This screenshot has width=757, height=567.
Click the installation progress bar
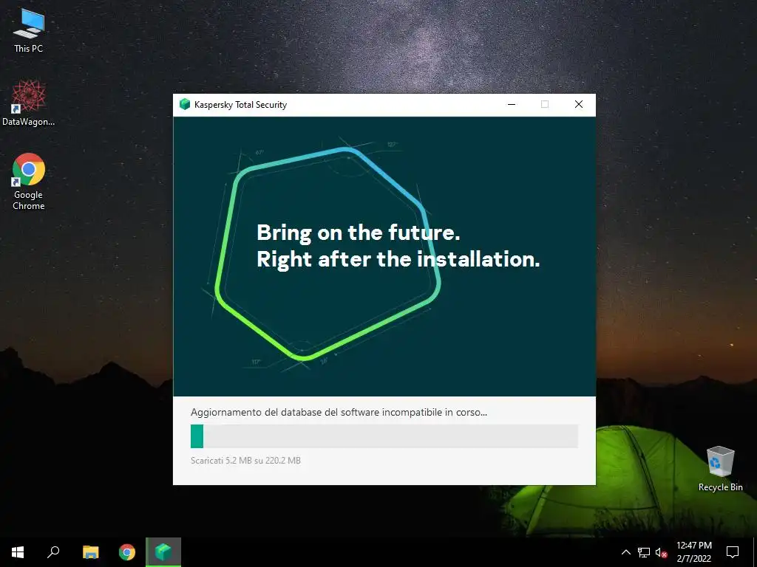click(x=384, y=436)
